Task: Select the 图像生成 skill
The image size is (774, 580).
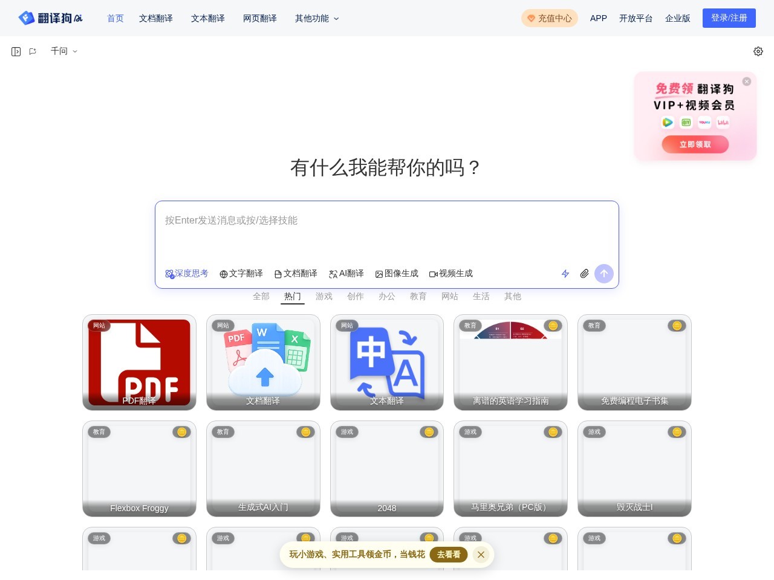Action: click(x=397, y=274)
